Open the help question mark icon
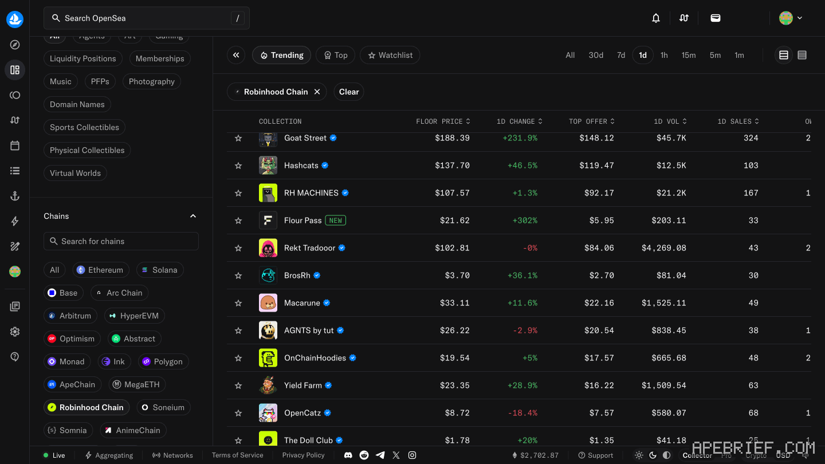Viewport: 825px width, 464px height. tap(15, 357)
